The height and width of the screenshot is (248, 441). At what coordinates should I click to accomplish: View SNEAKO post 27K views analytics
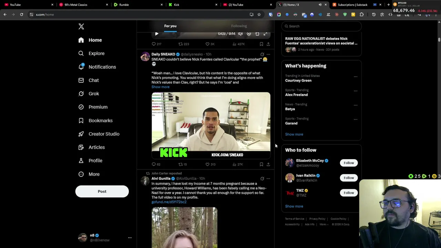(238, 164)
